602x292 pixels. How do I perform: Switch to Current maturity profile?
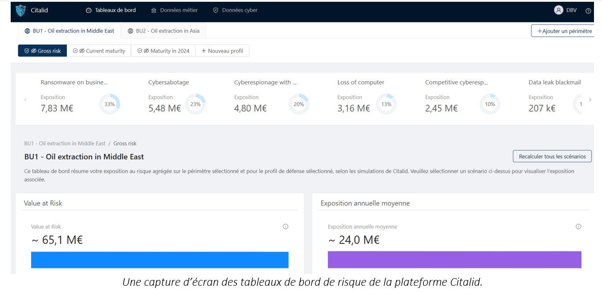tap(99, 51)
